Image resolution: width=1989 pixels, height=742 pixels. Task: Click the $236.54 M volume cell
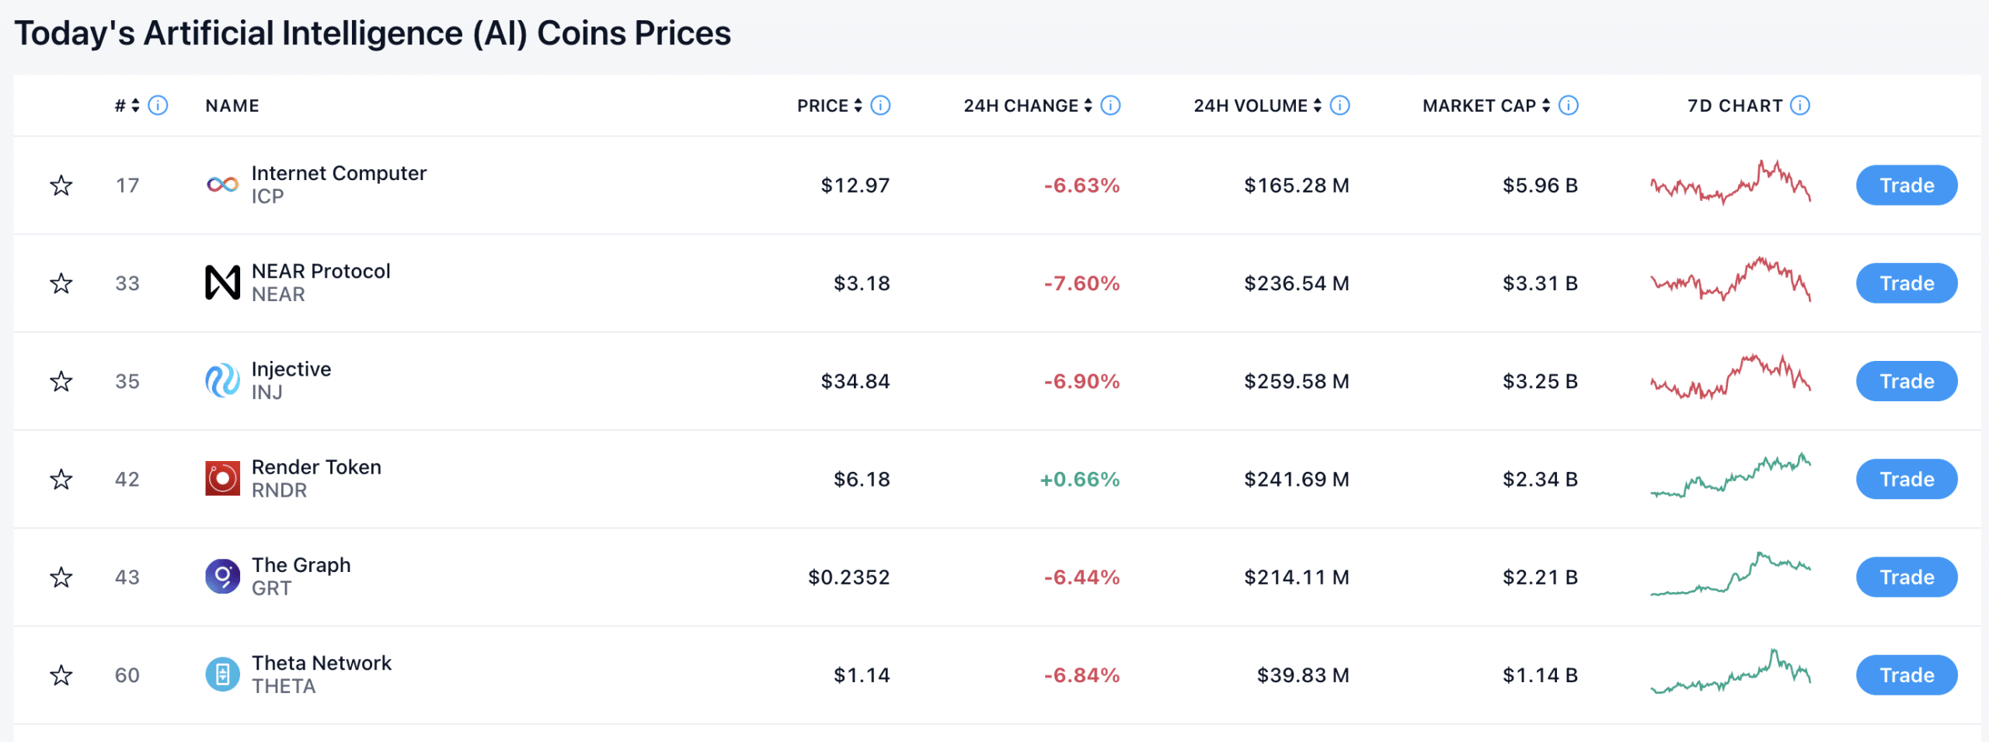(x=1297, y=283)
